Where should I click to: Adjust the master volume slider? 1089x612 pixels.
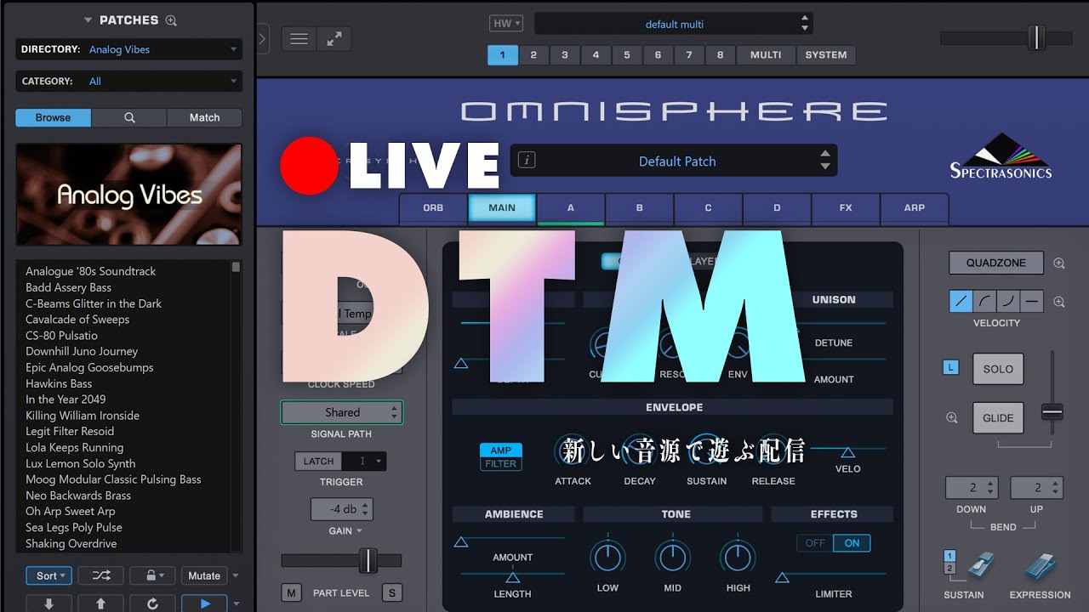(x=1036, y=37)
